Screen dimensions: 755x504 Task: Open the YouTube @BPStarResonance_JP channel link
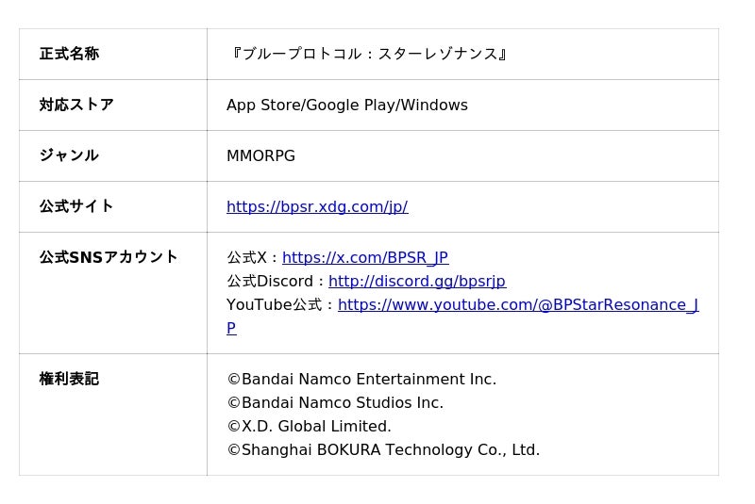[x=517, y=305]
